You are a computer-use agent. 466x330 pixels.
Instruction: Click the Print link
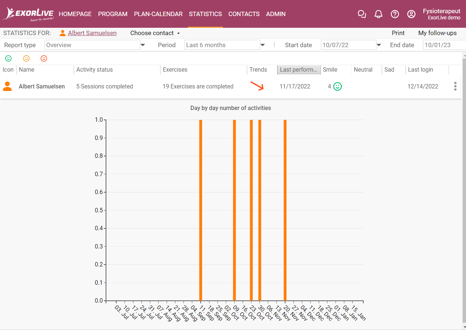[398, 33]
